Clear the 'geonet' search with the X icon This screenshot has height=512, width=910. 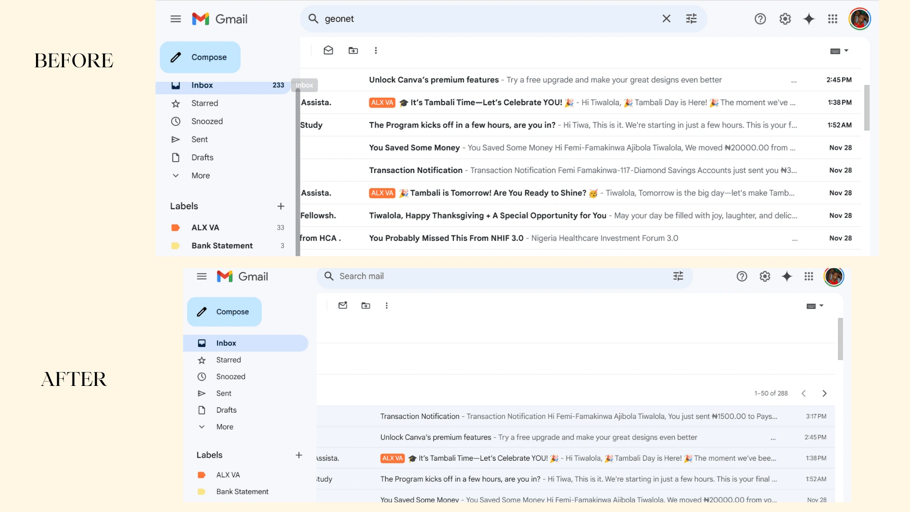tap(666, 18)
